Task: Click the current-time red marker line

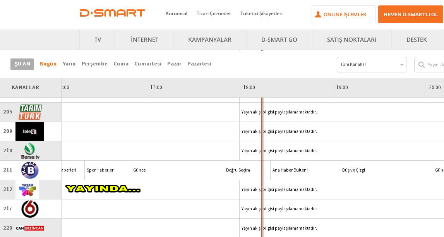Action: (262, 167)
